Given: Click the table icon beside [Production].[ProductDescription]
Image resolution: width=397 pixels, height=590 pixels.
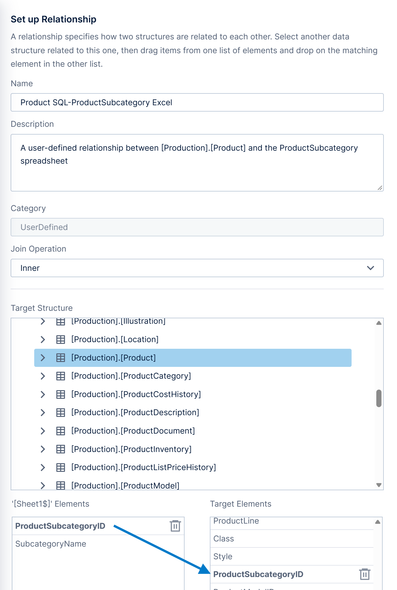Looking at the screenshot, I should pos(60,413).
